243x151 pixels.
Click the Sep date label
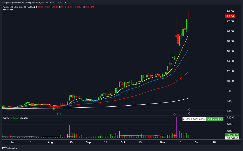point(88,142)
